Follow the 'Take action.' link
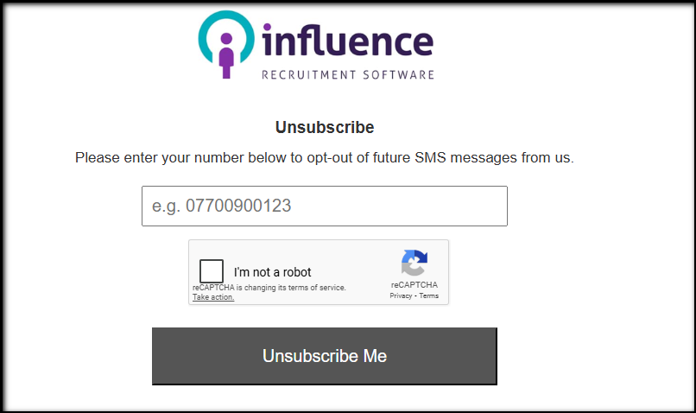This screenshot has height=413, width=696. click(x=212, y=297)
